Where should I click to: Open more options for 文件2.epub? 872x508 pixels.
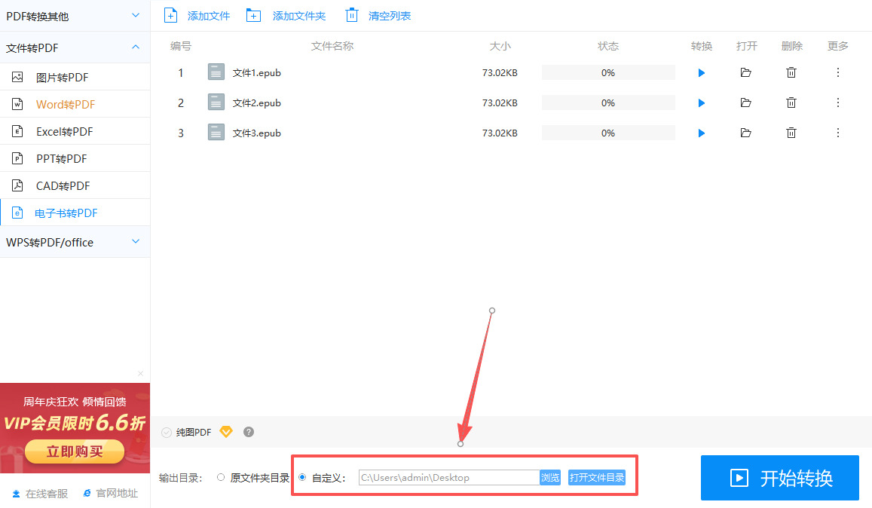[x=837, y=103]
